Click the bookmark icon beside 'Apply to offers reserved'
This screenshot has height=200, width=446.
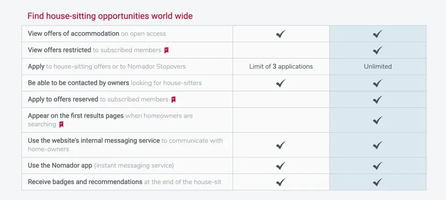173,100
